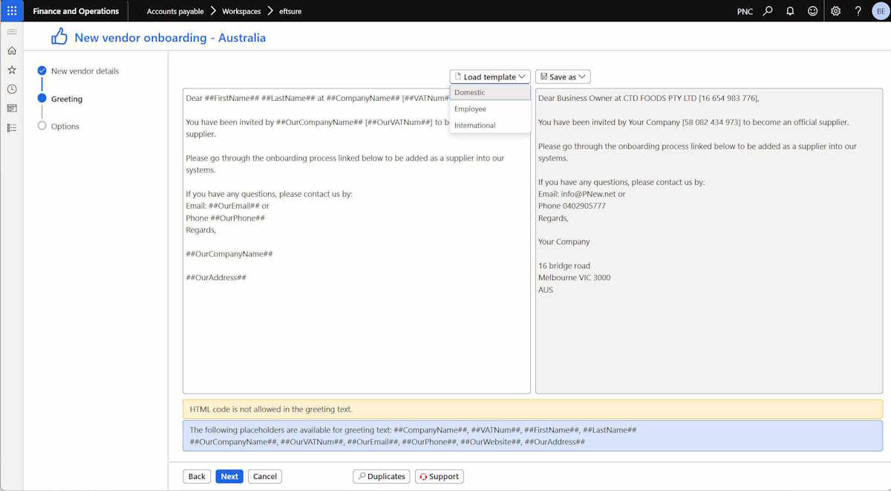891x491 pixels.
Task: Click the Next button
Action: point(229,477)
